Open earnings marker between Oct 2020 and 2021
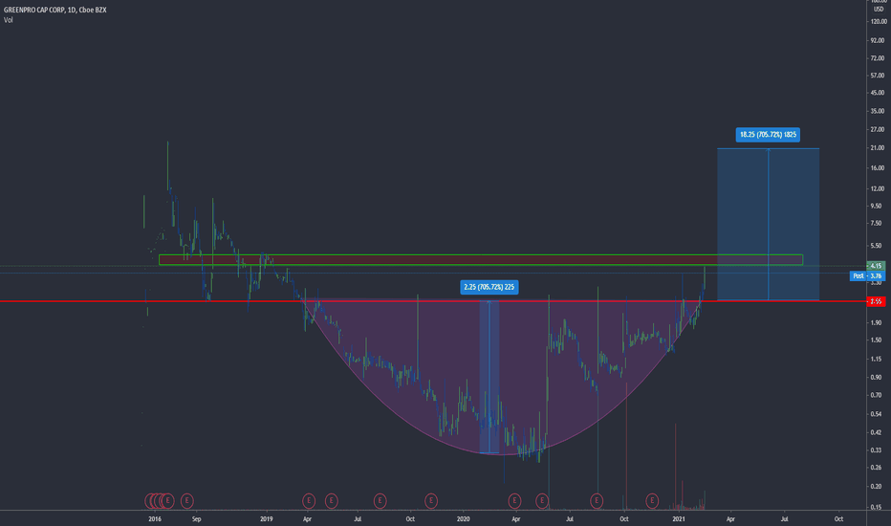This screenshot has height=526, width=891. [652, 501]
